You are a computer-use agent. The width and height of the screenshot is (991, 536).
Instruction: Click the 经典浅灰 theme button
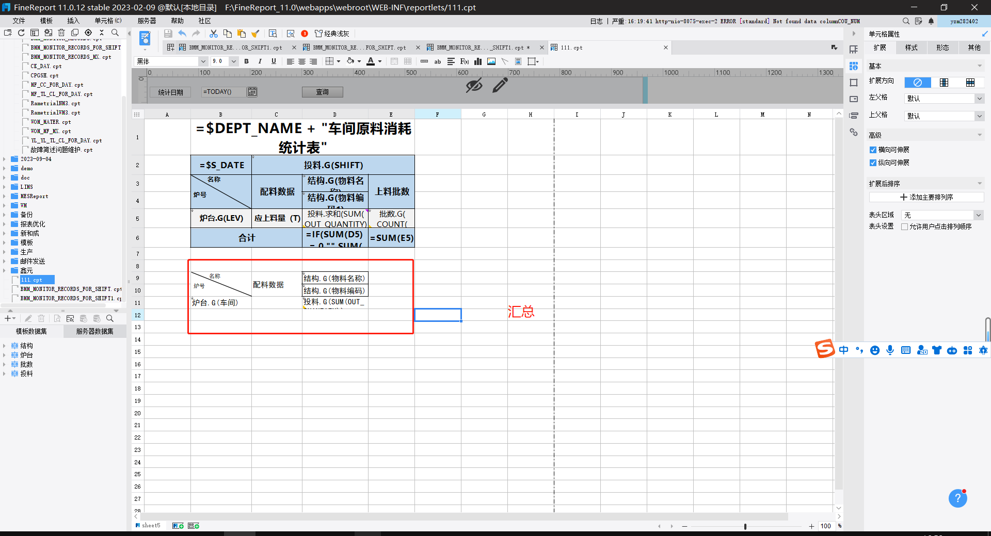[332, 34]
